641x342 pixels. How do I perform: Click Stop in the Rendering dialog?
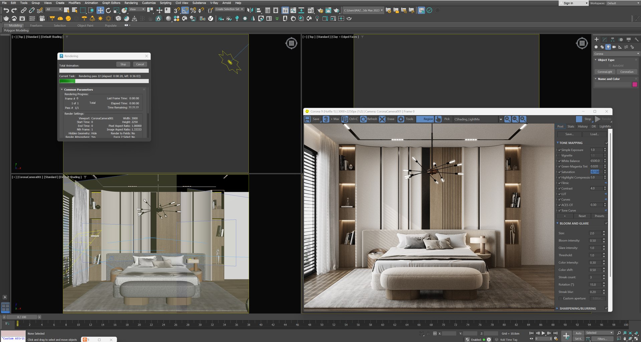pyautogui.click(x=123, y=64)
